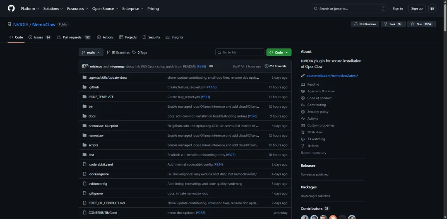Click the folder icon for scripts
447x219 pixels.
(x=84, y=145)
